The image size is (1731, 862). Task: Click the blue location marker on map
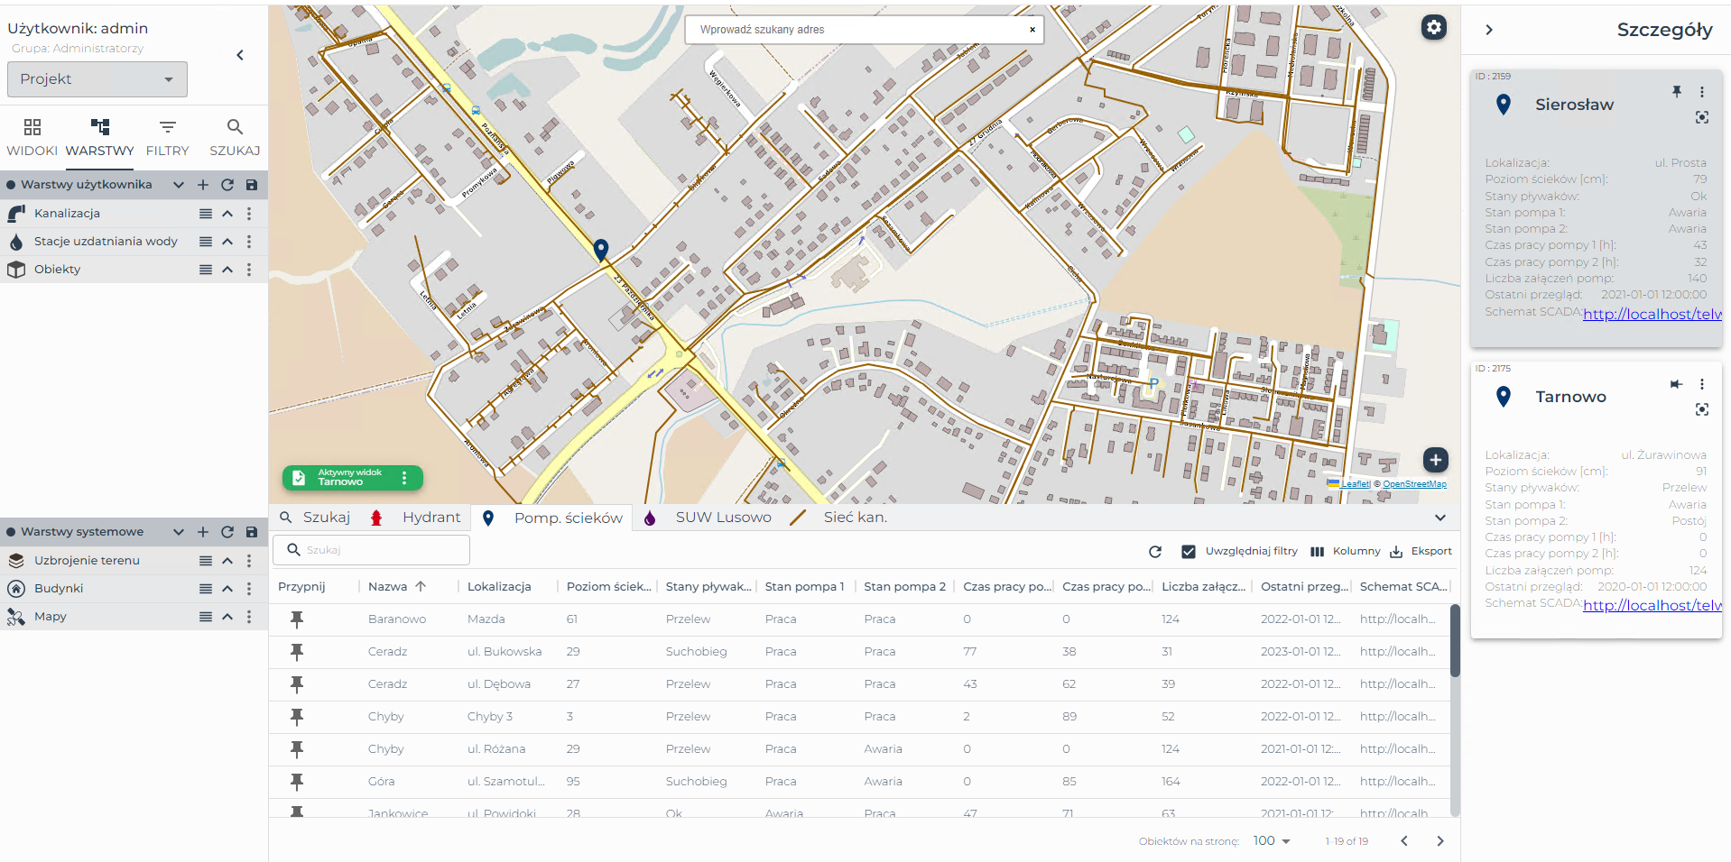tap(601, 249)
